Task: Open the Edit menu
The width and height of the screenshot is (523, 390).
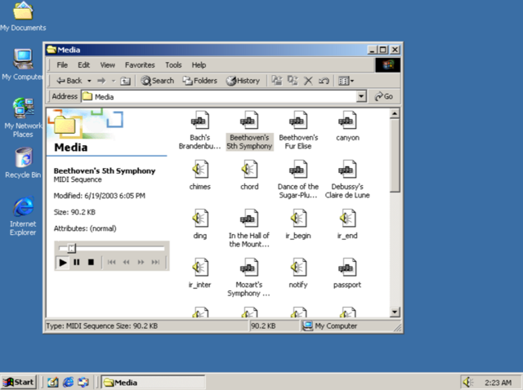Action: (83, 65)
